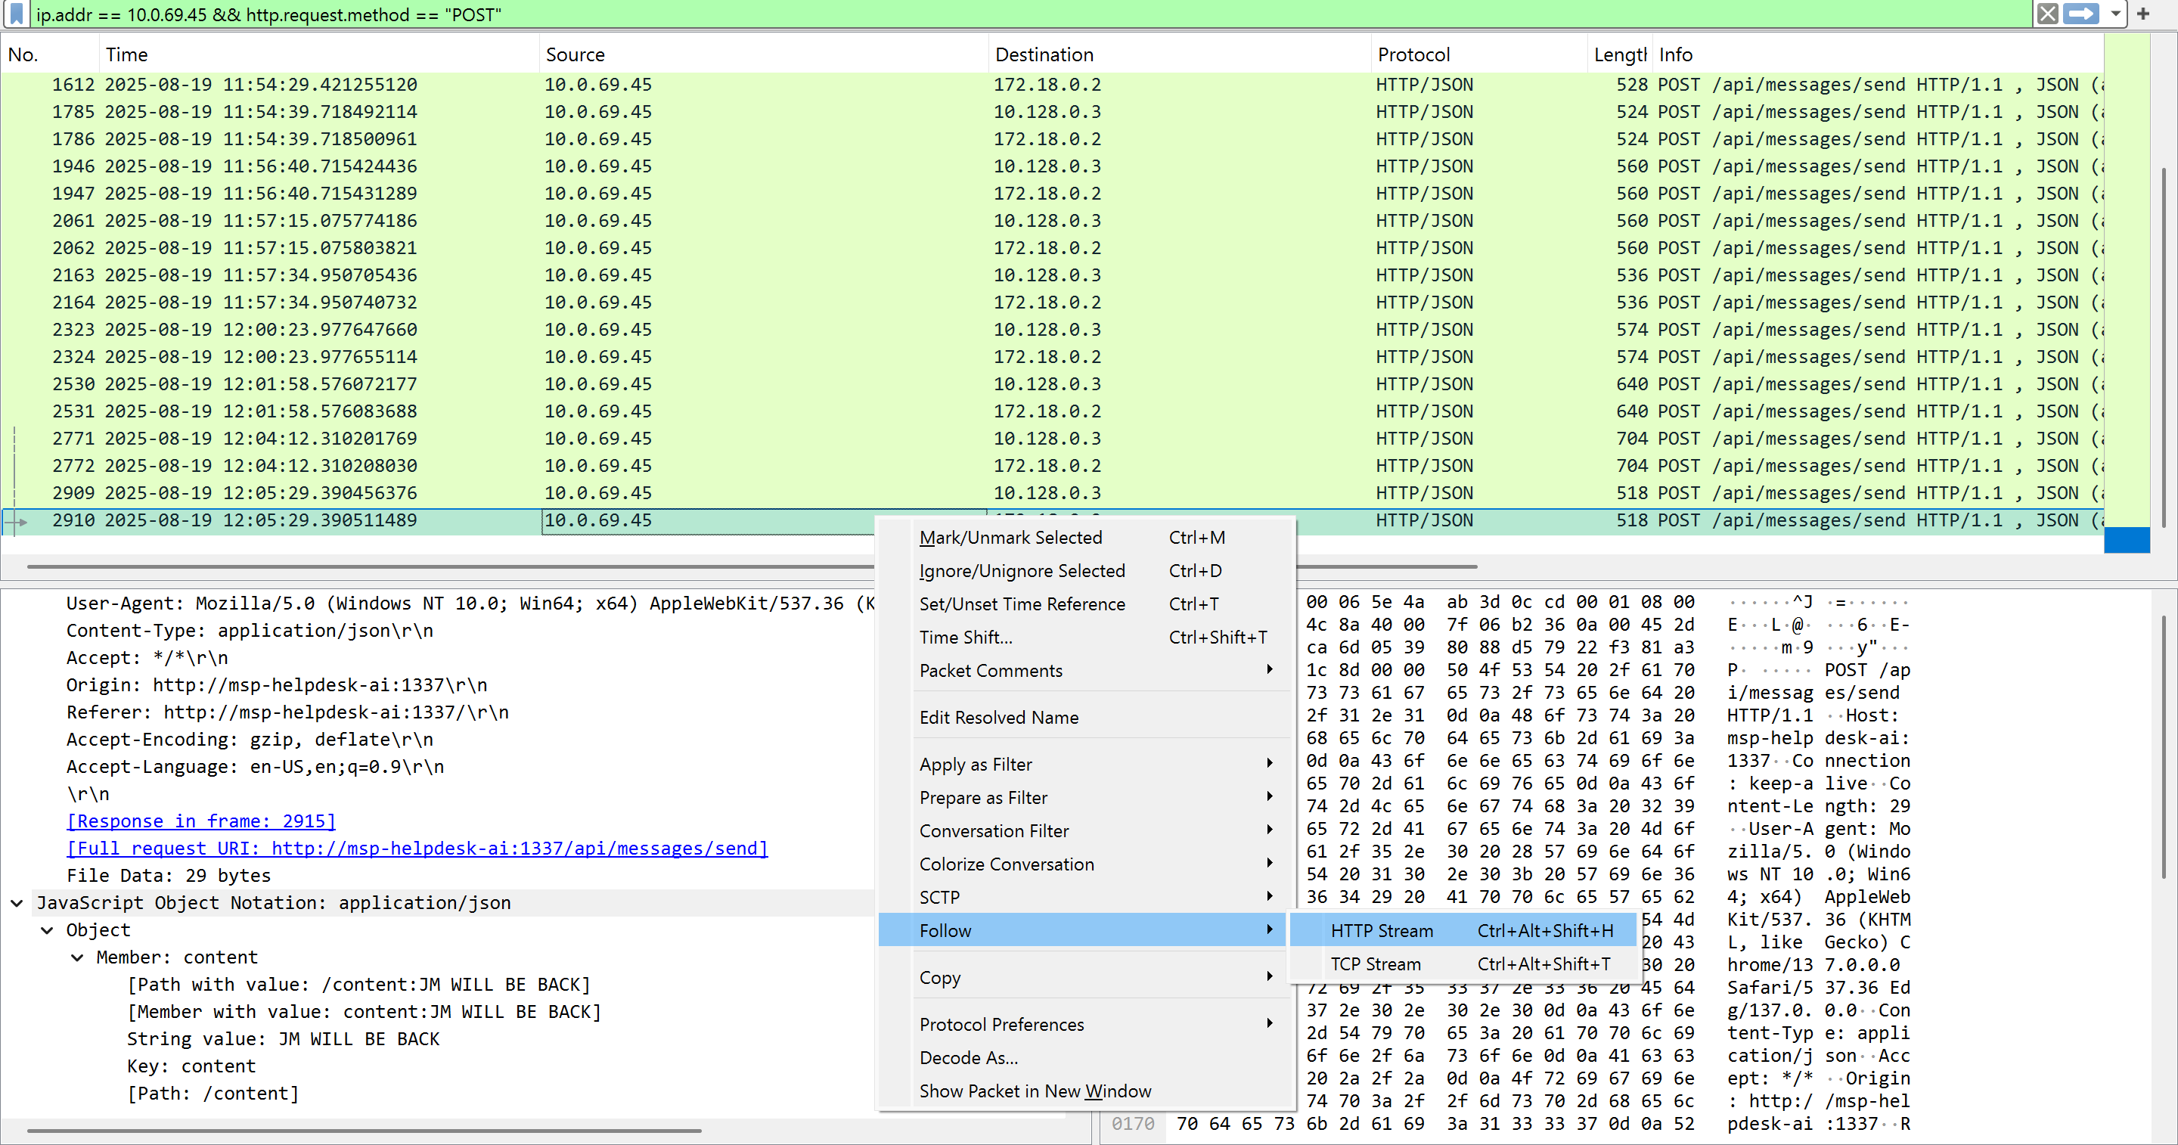Open the Full request URI link
Screen dimensions: 2178x1145
pos(417,847)
